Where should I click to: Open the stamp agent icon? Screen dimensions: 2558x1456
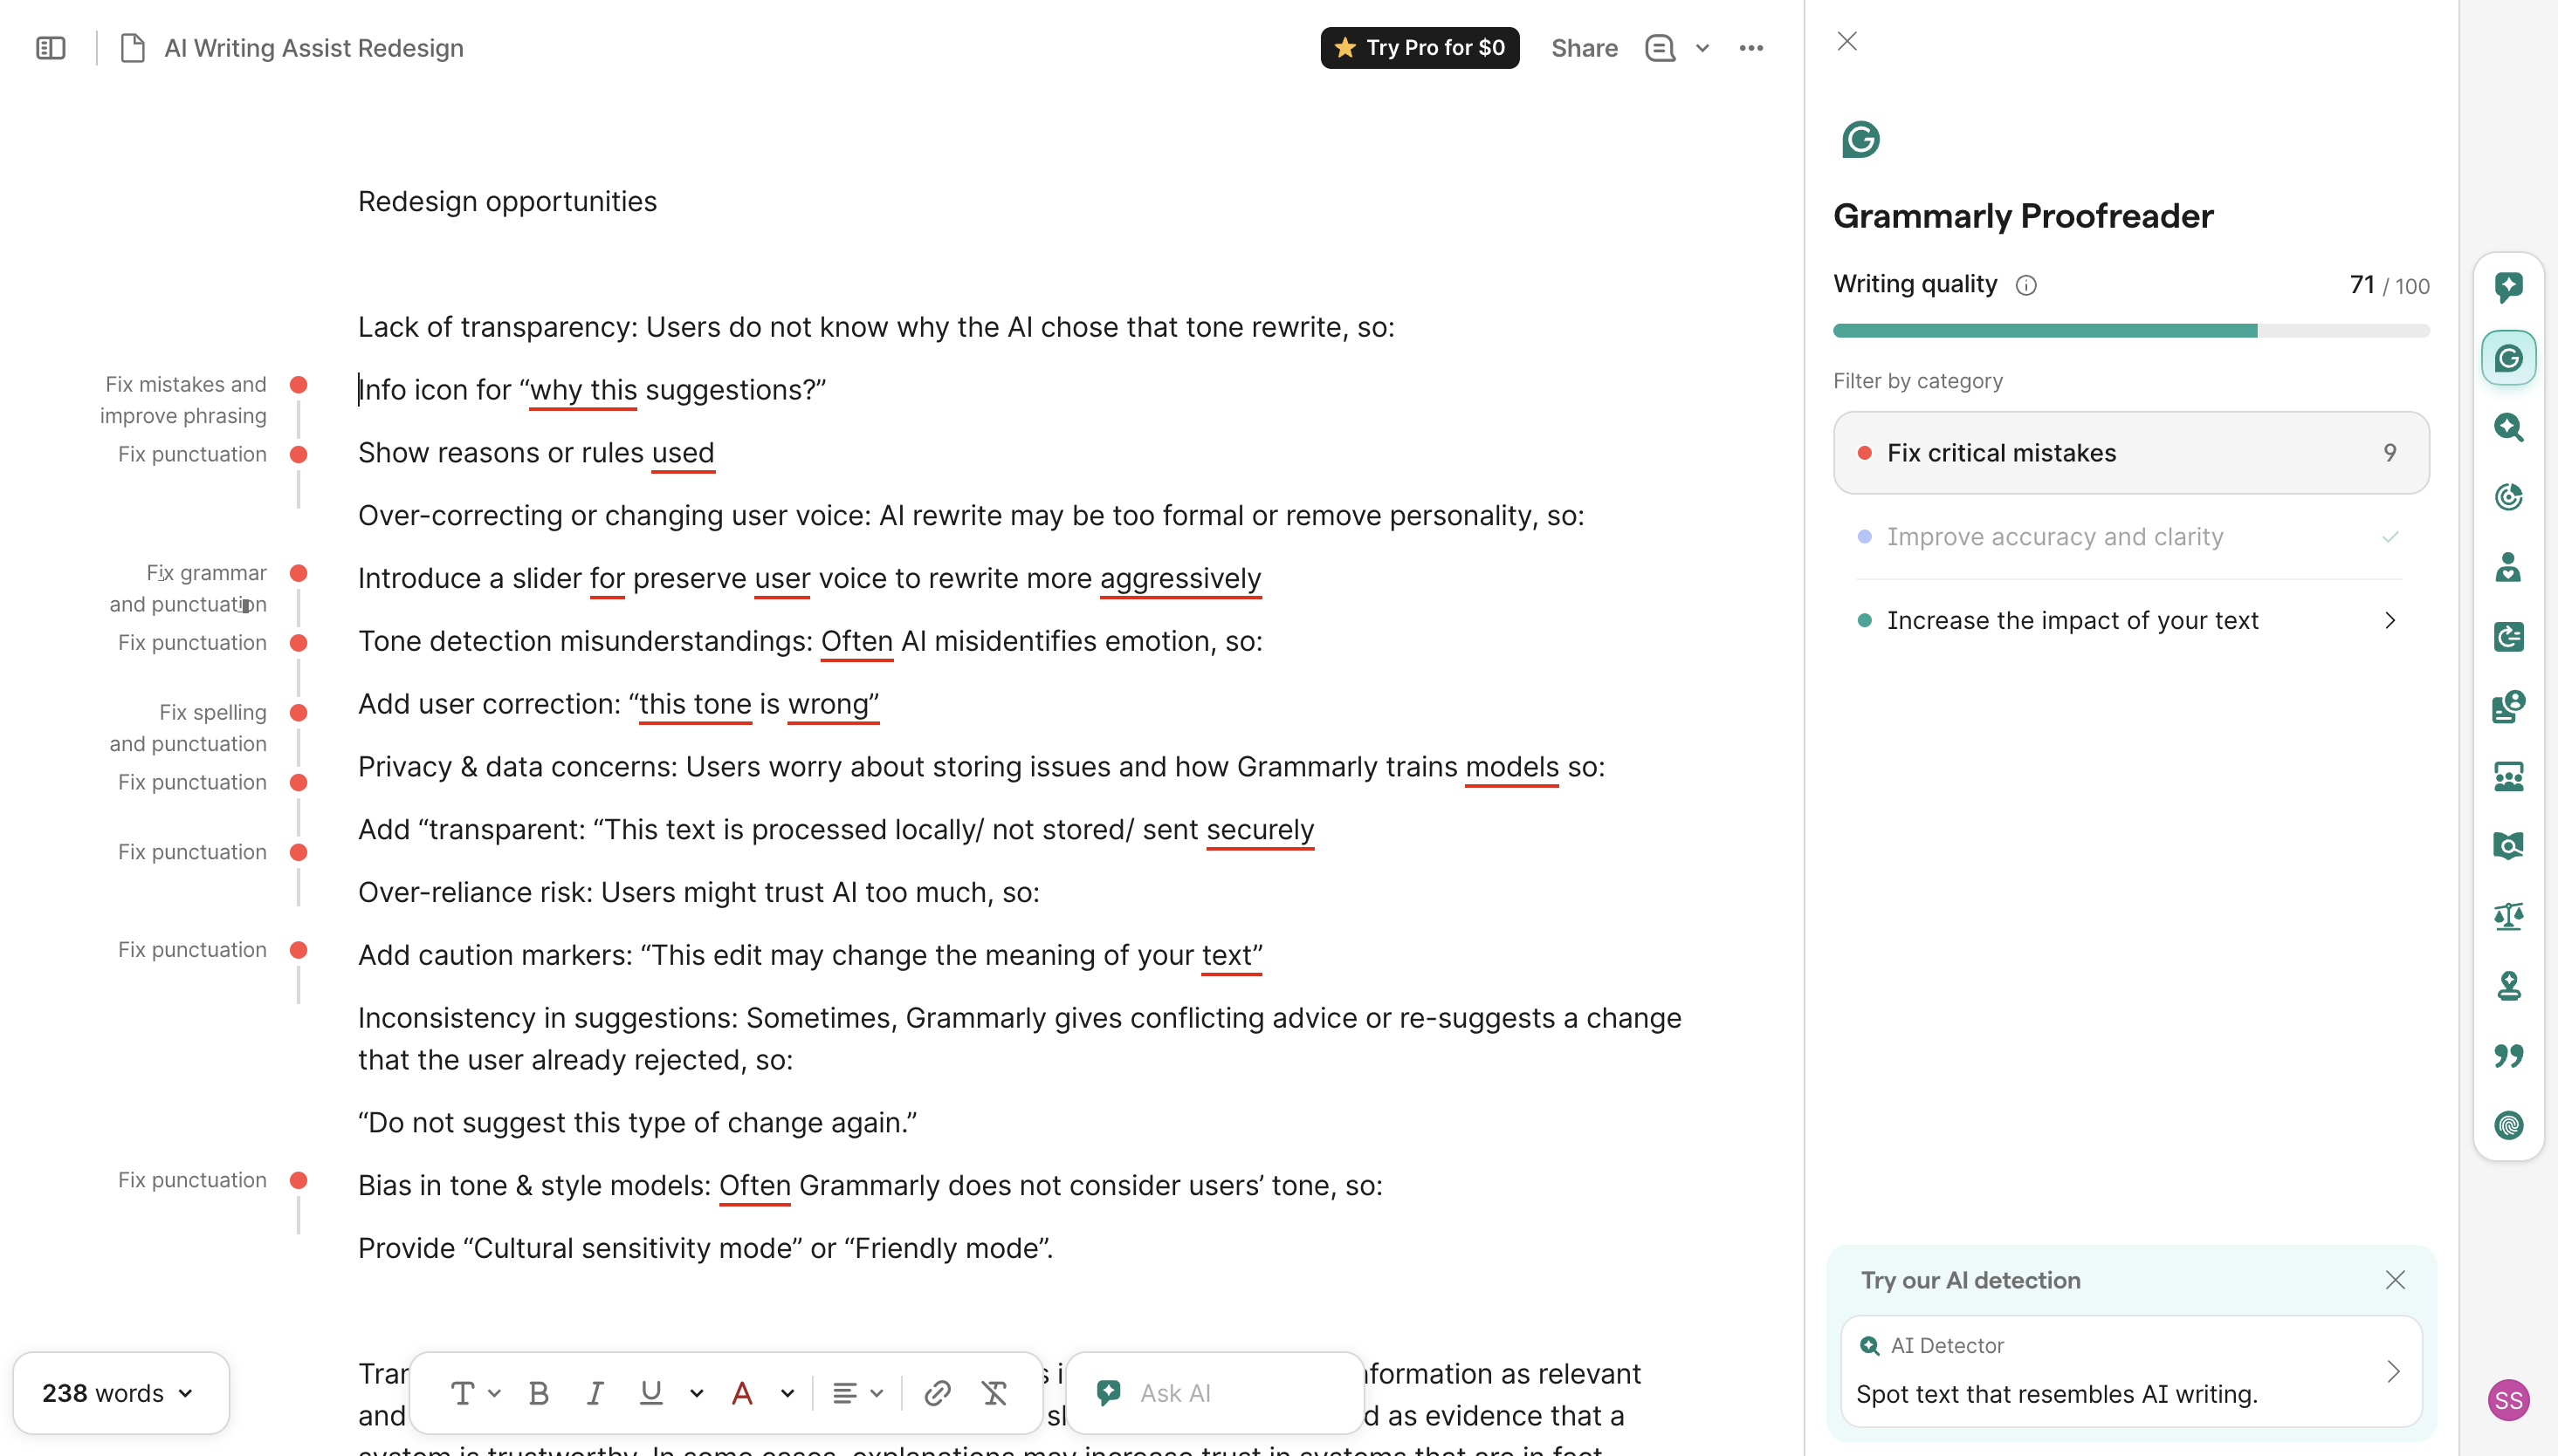[x=2508, y=986]
